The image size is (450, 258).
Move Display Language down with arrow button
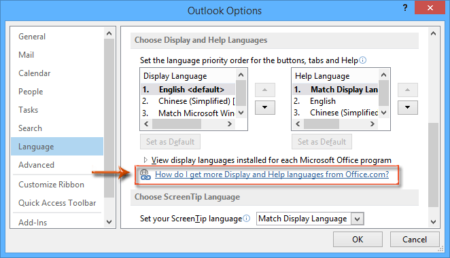pyautogui.click(x=265, y=107)
